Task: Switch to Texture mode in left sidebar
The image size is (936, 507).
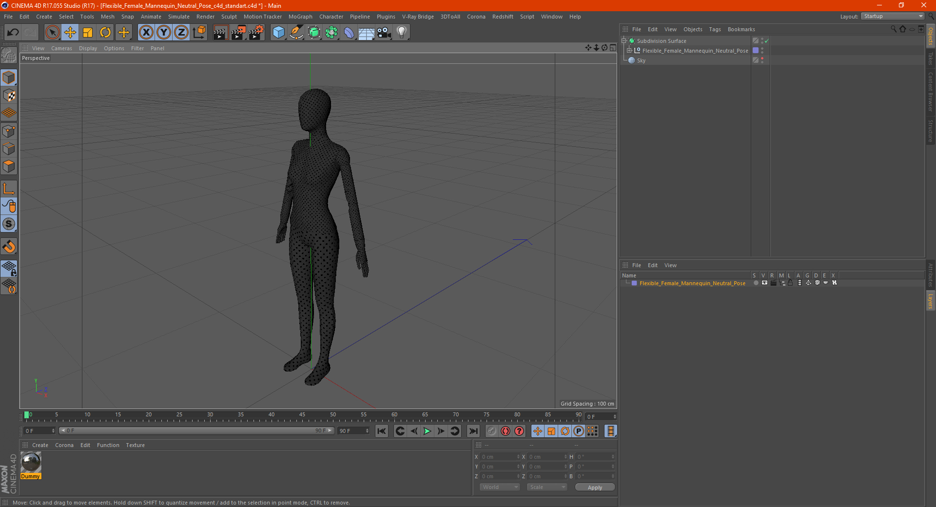Action: point(9,96)
